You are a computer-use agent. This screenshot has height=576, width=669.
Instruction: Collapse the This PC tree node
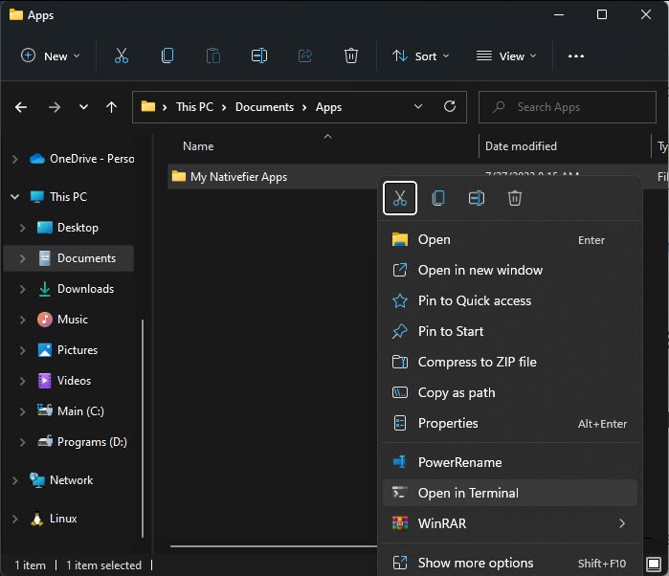tap(14, 197)
